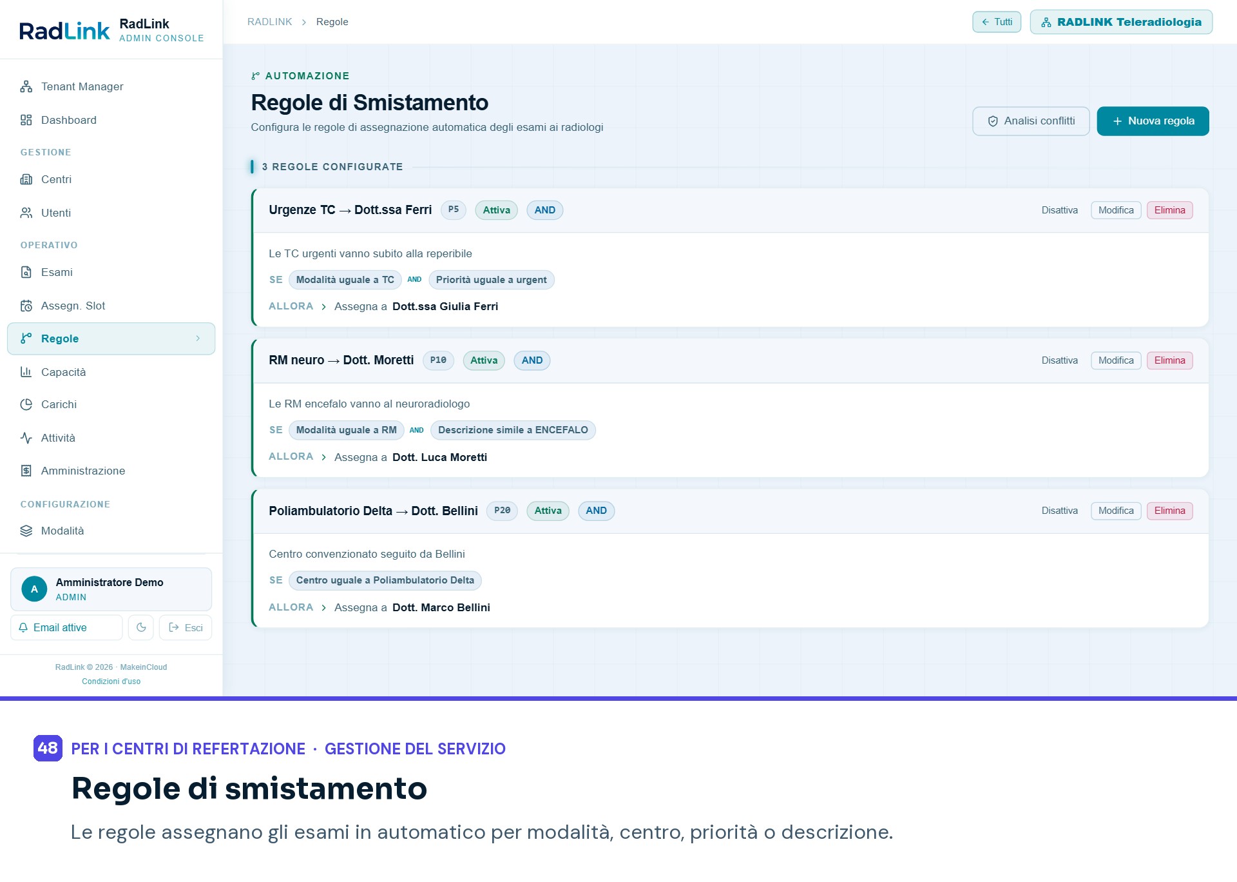
Task: Open Analisi conflitti
Action: 1031,121
